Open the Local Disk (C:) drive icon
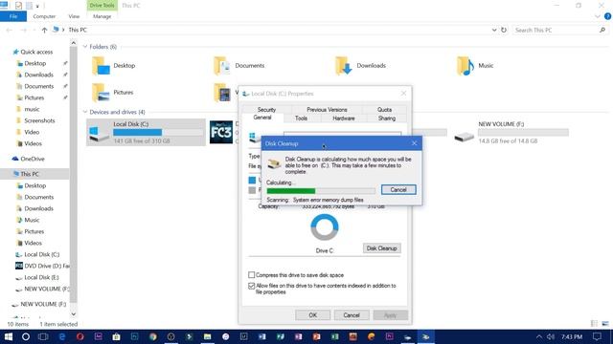 click(99, 133)
